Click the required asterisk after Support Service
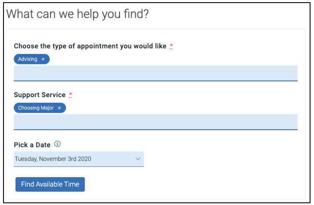 (x=70, y=94)
